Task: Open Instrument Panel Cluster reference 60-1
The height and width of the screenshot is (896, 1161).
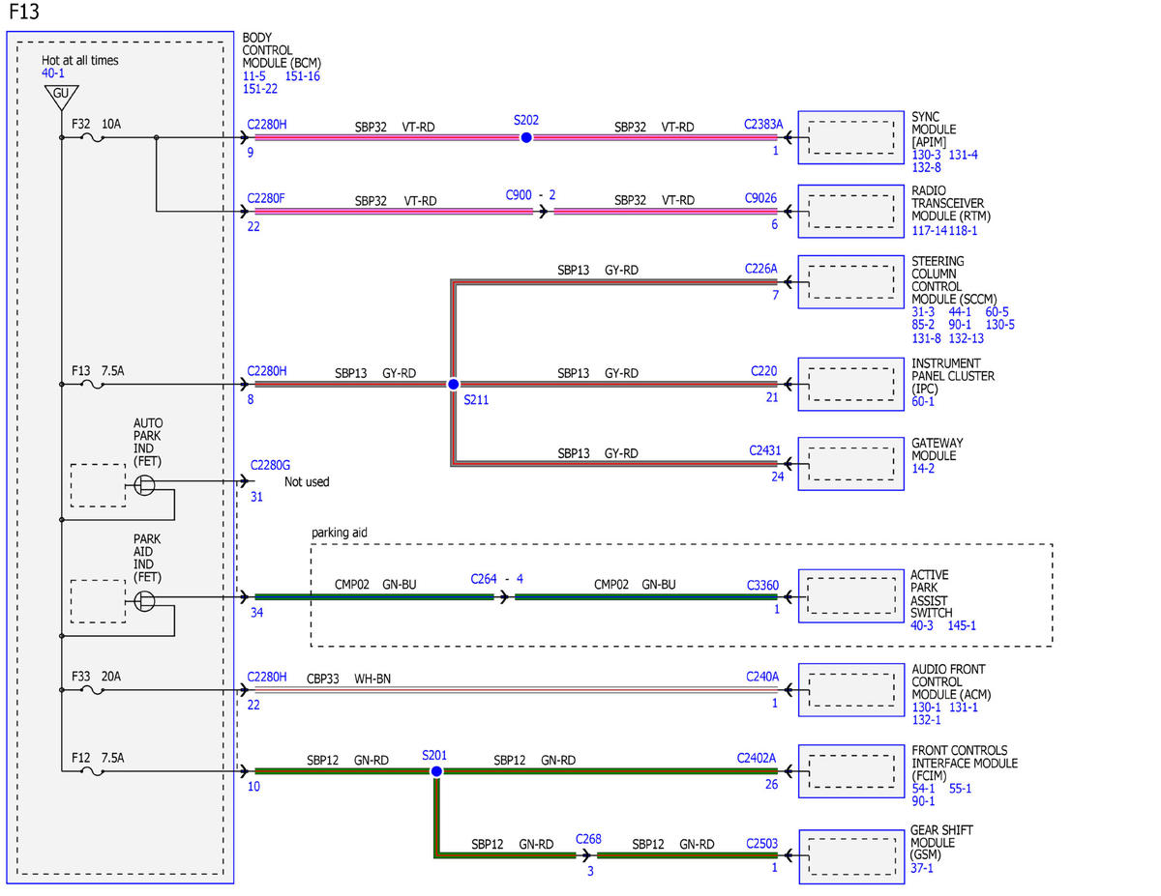Action: [922, 401]
